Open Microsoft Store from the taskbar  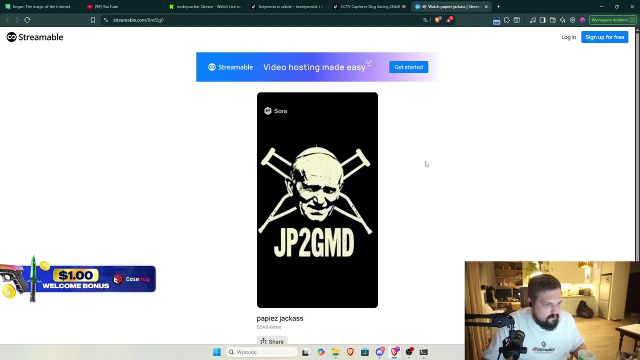pos(364,352)
